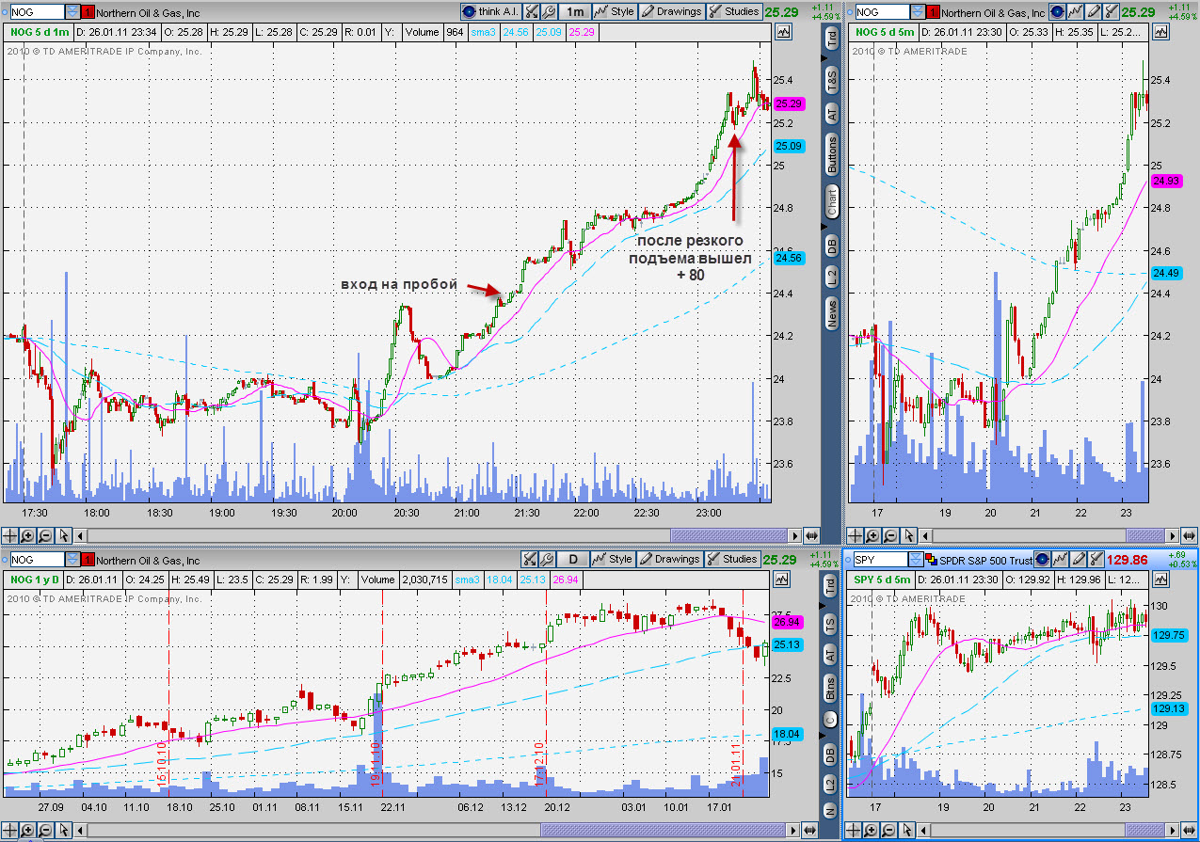Expand symbol dropdown in SPY chart
The height and width of the screenshot is (842, 1200).
tap(916, 560)
